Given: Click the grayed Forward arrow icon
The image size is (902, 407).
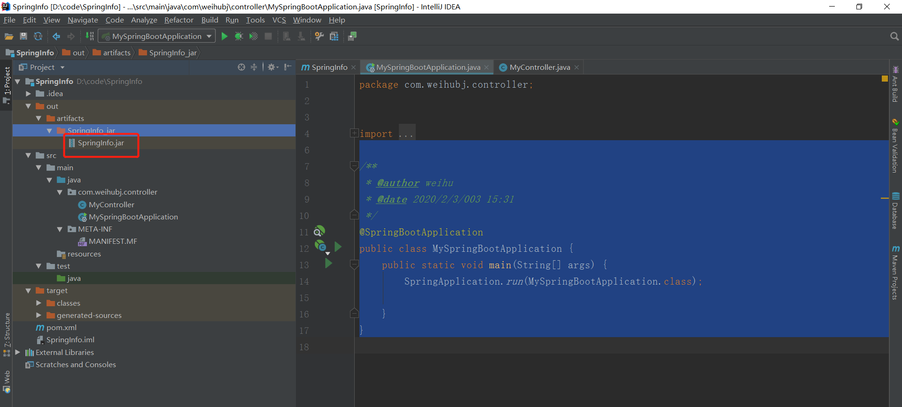Looking at the screenshot, I should pyautogui.click(x=71, y=37).
